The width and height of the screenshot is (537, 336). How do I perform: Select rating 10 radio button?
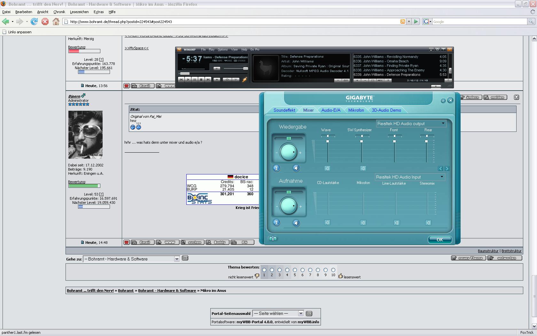pyautogui.click(x=333, y=270)
